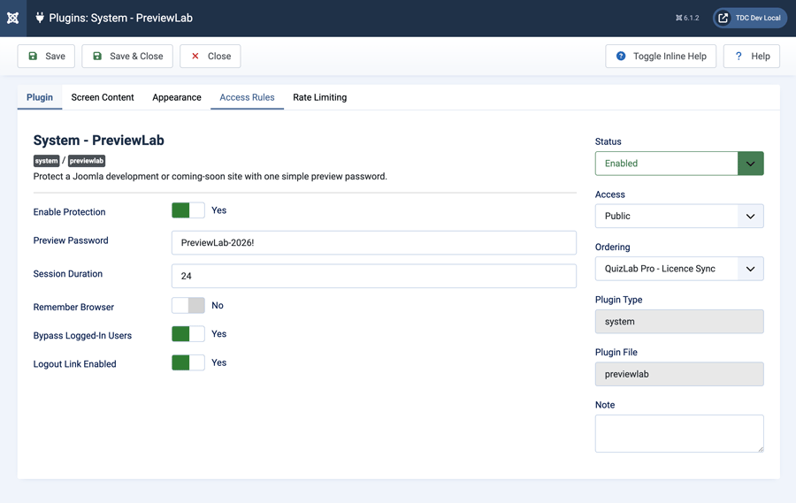Click the plug icon beside Plugins title

(40, 18)
